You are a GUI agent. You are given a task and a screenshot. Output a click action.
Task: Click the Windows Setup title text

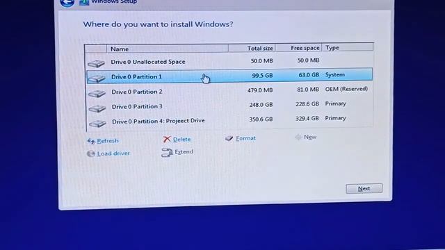(x=114, y=2)
